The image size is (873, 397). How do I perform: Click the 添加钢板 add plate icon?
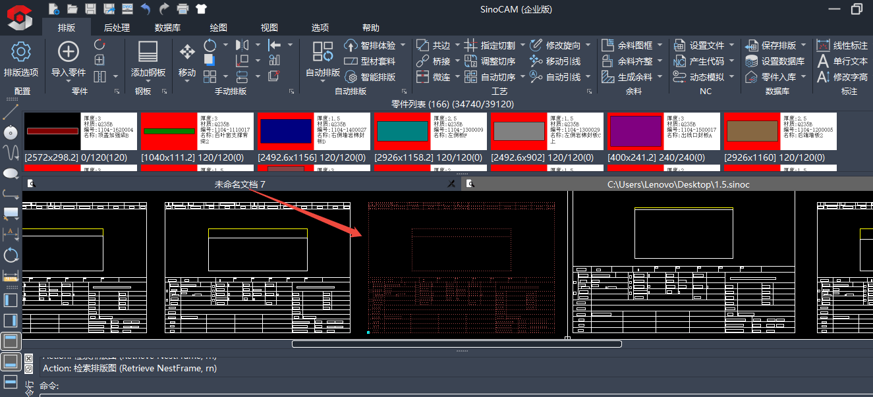tap(148, 52)
